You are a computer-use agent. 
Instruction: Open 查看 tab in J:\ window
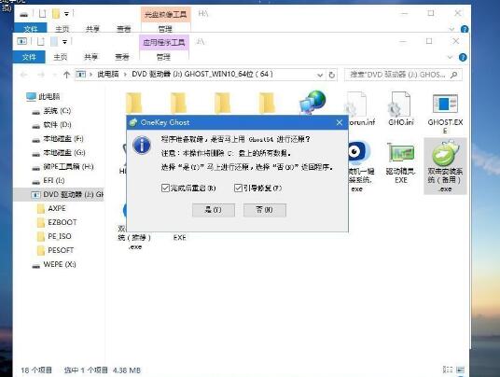(122, 57)
